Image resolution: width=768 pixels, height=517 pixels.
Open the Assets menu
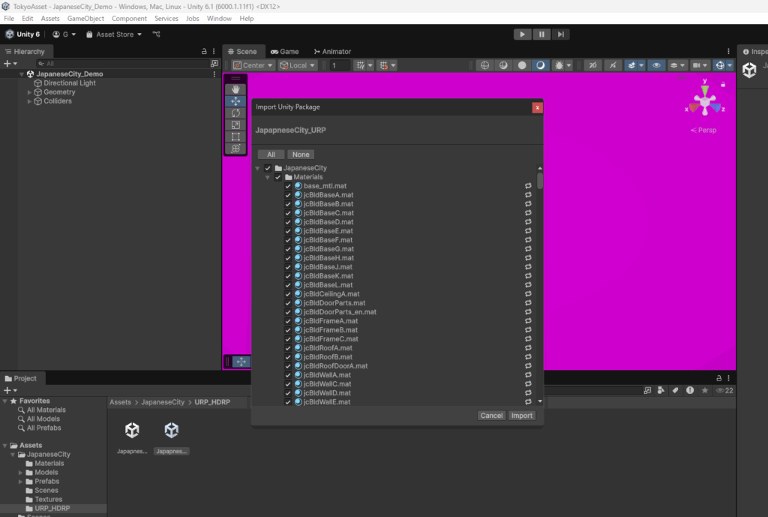(x=50, y=19)
